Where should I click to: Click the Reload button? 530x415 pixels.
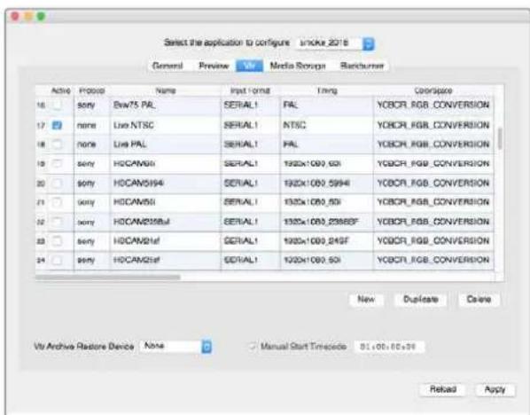[443, 389]
